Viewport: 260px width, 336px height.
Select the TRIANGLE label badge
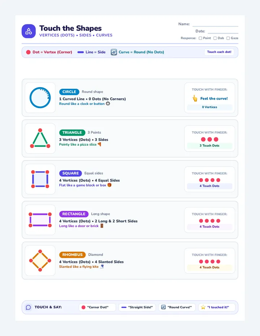pos(72,132)
